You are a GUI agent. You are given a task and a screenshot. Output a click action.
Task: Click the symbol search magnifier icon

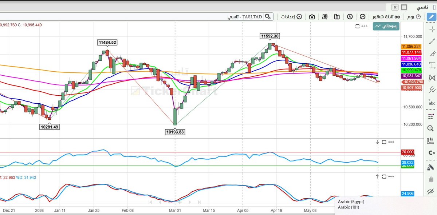tap(268, 17)
